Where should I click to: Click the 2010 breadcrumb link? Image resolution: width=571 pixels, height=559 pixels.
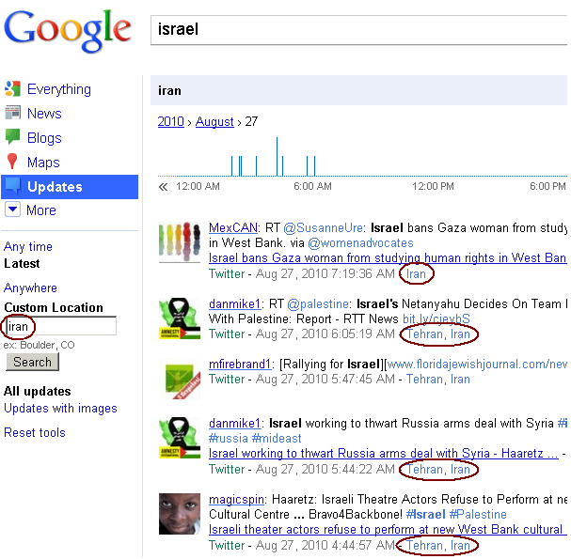(x=171, y=121)
